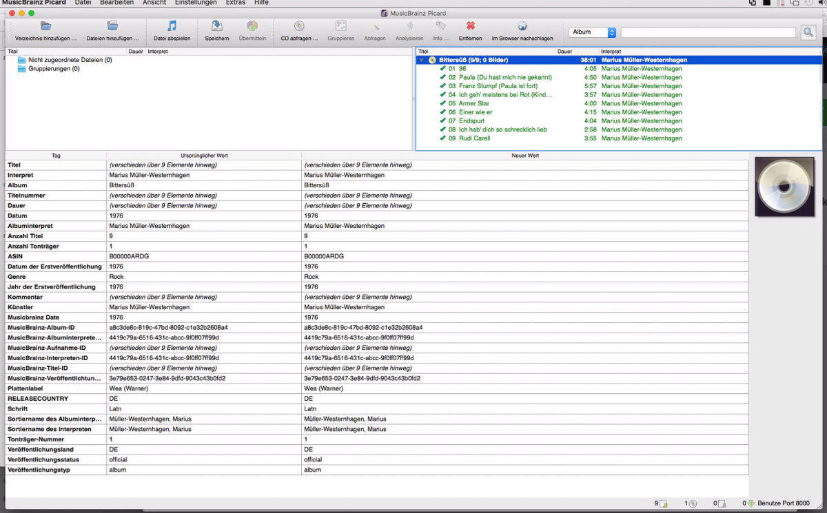Open the 'Album' search type dropdown
This screenshot has width=827, height=513.
(593, 32)
